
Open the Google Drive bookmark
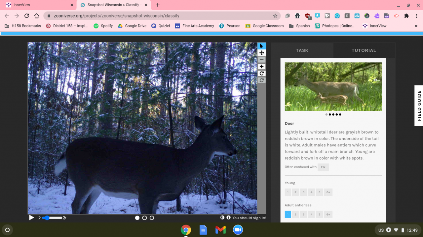[132, 26]
